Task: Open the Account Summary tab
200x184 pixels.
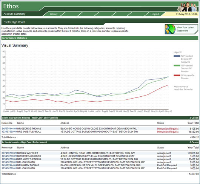Action: pos(14,14)
